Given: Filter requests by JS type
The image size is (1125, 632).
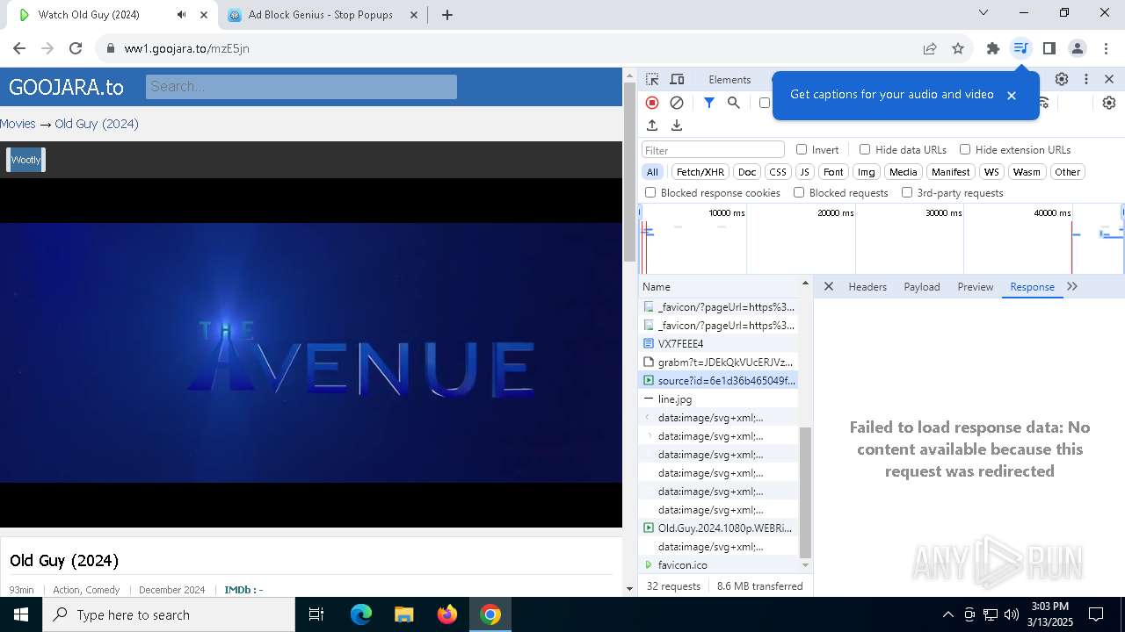Looking at the screenshot, I should click(x=804, y=172).
